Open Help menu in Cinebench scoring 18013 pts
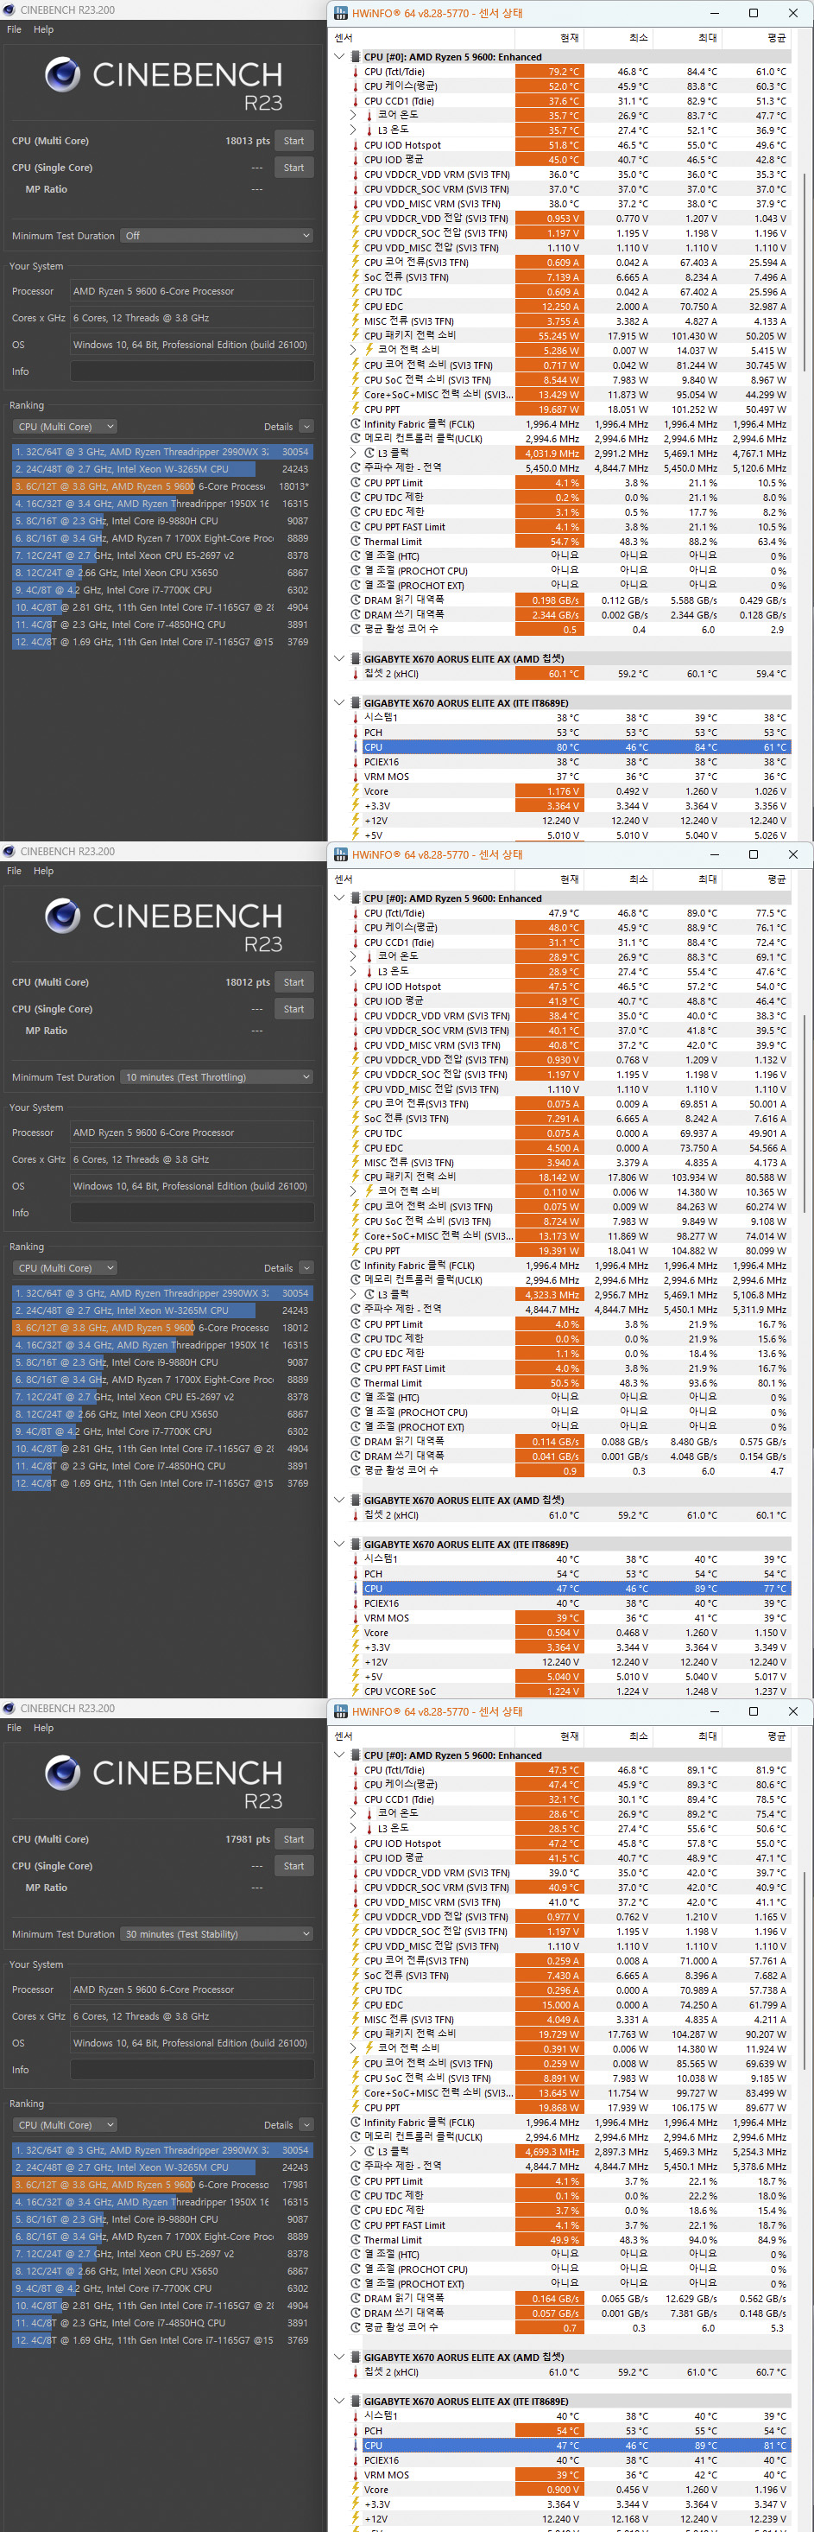The height and width of the screenshot is (2532, 814). click(x=43, y=29)
